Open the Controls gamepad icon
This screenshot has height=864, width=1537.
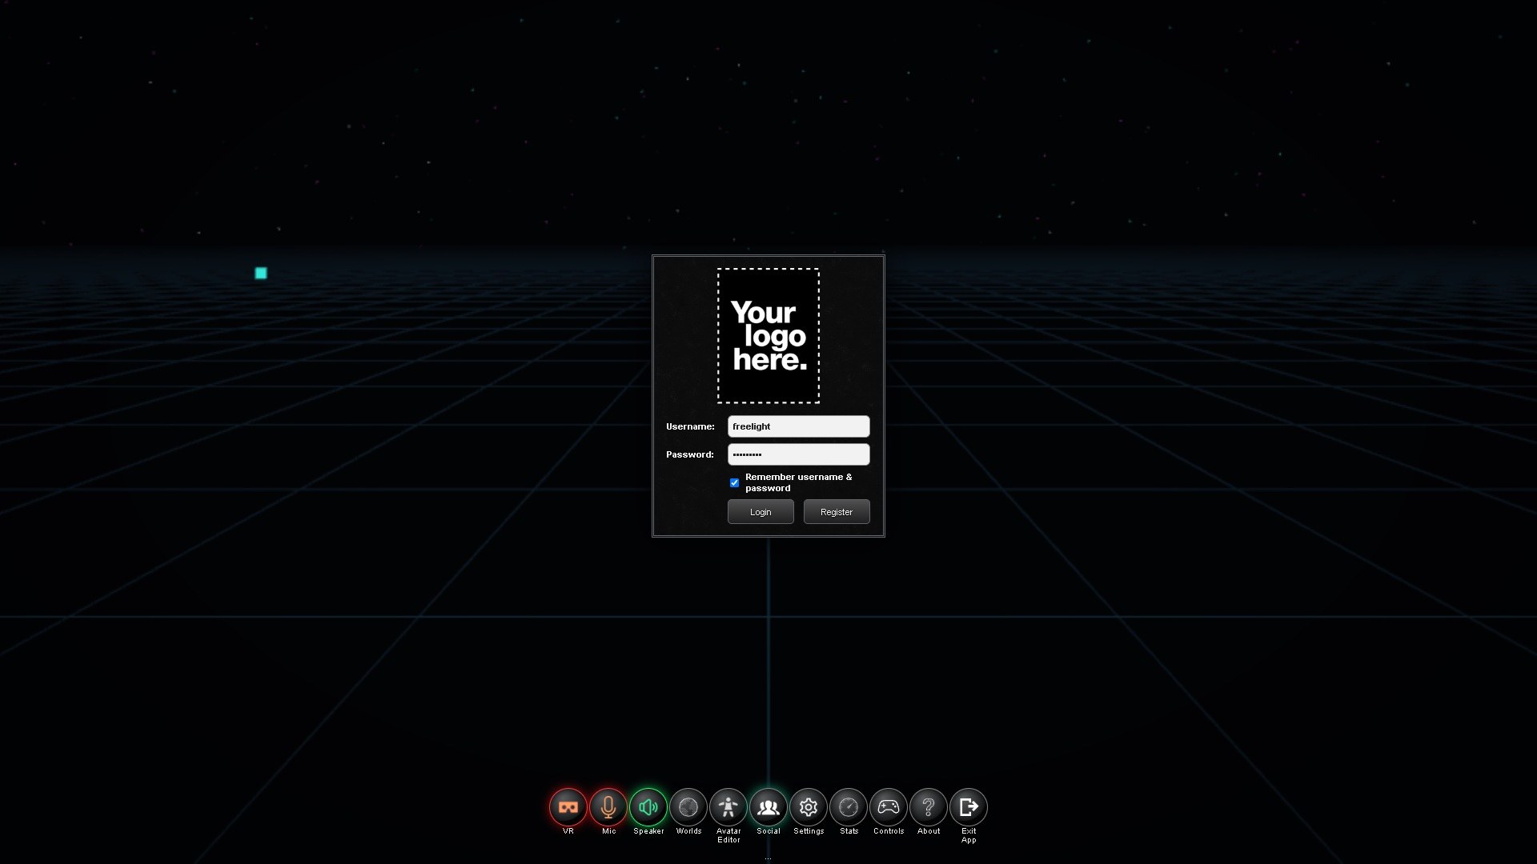(x=889, y=807)
